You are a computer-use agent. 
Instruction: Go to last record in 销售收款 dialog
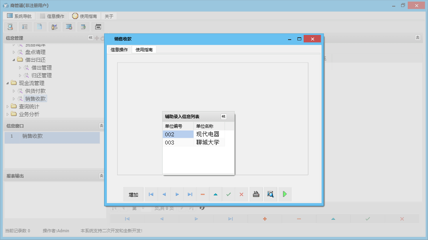click(190, 194)
